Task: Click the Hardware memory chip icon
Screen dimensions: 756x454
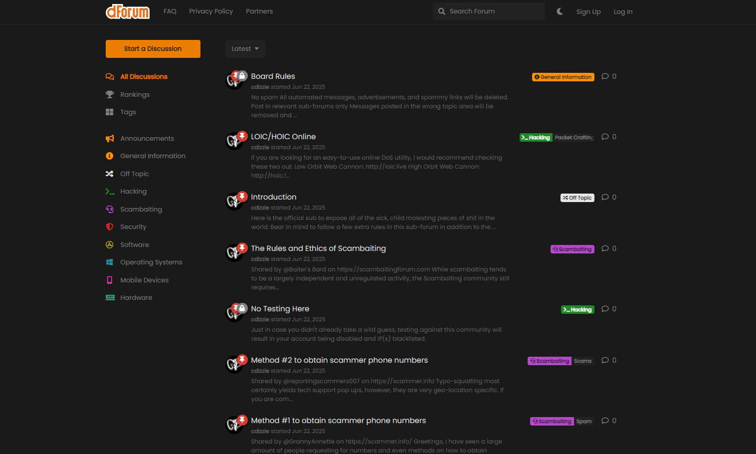Action: click(x=110, y=297)
